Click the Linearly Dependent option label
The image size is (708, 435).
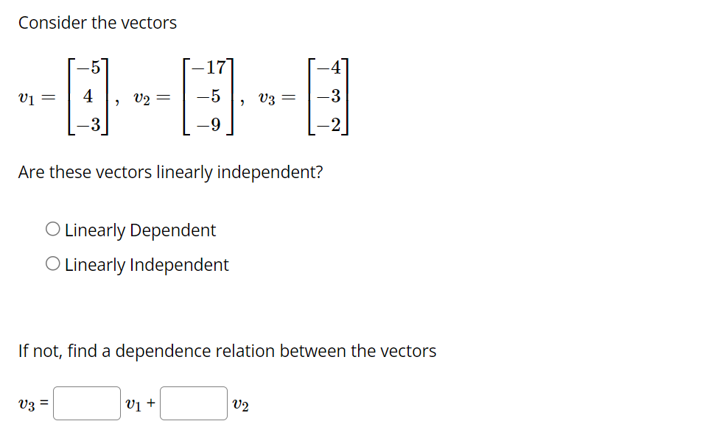pyautogui.click(x=140, y=230)
